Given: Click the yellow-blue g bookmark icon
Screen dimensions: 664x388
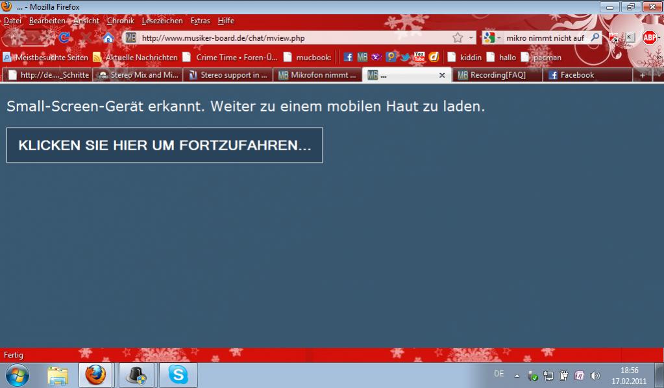Looking at the screenshot, I should [x=391, y=57].
